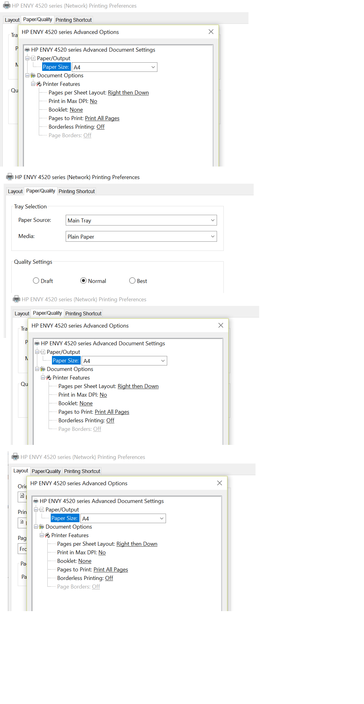This screenshot has height=704, width=364.
Task: Click the printer icon in the active Printing Preferences title bar
Action: point(10,177)
